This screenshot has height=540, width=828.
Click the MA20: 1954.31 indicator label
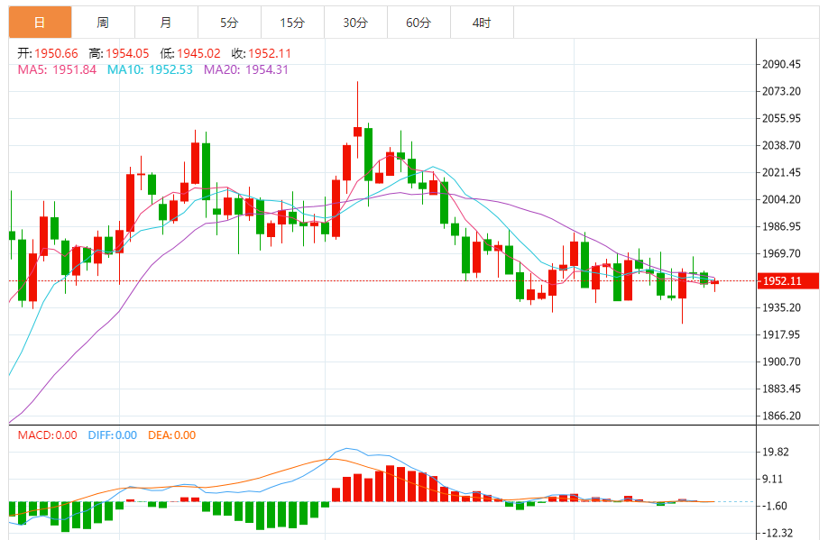pyautogui.click(x=246, y=69)
